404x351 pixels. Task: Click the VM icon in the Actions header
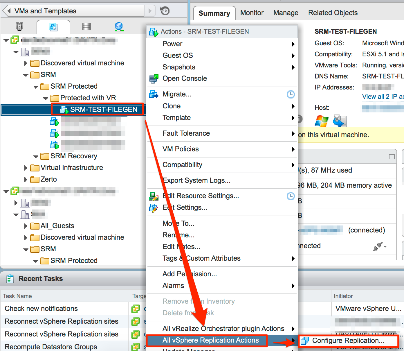[x=154, y=32]
